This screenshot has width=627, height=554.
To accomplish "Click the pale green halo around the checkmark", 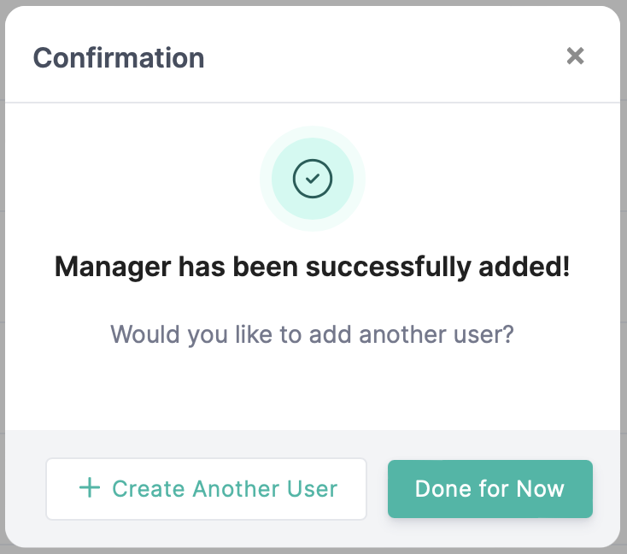I will pos(268,179).
